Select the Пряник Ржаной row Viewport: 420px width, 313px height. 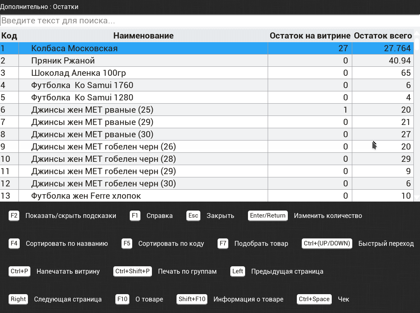(x=207, y=61)
